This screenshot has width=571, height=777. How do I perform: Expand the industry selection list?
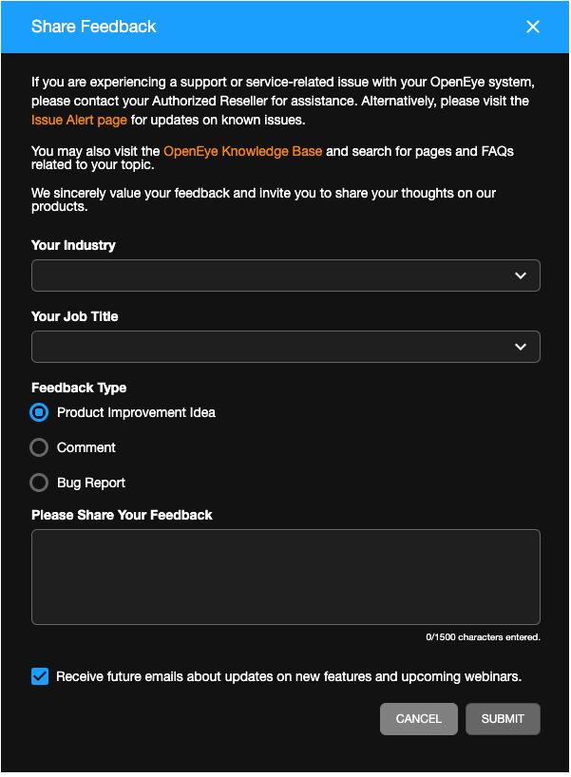click(x=285, y=275)
